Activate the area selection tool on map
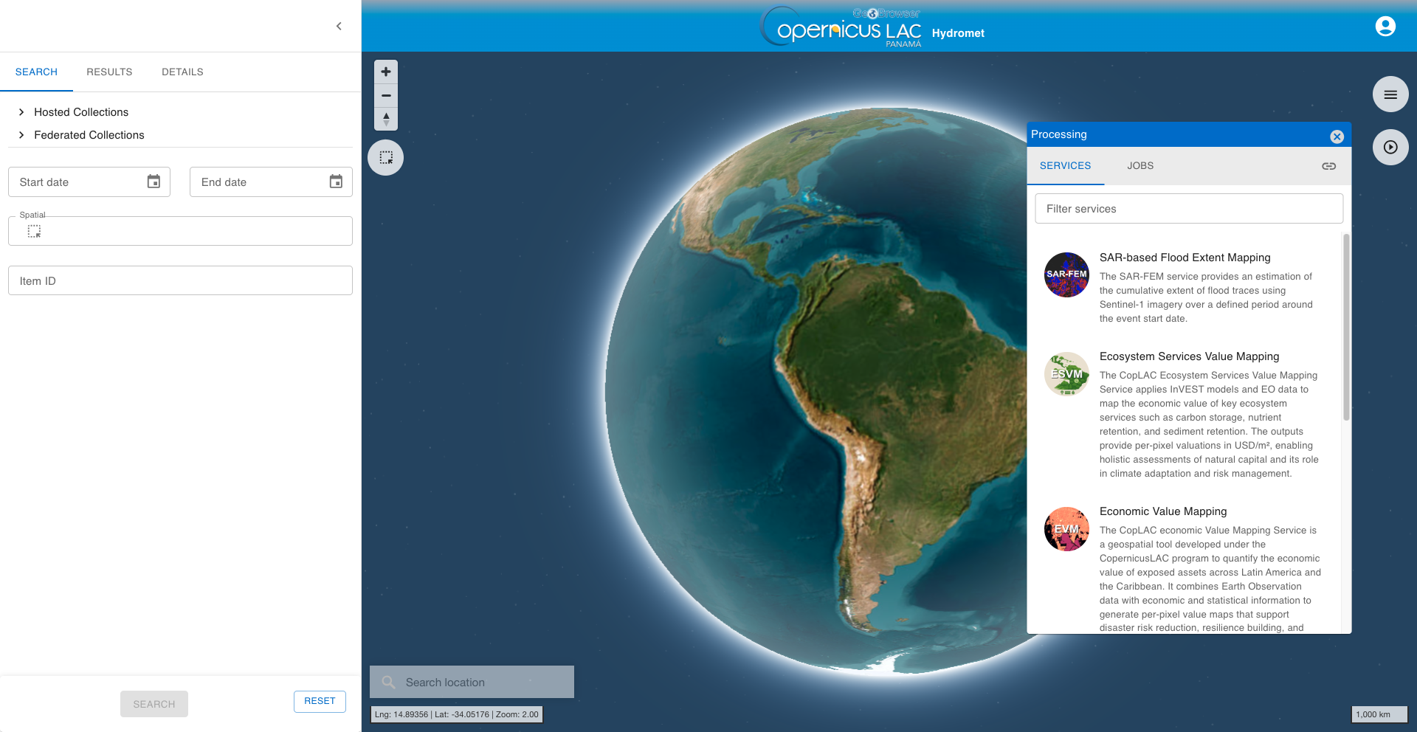The height and width of the screenshot is (732, 1417). 386,157
